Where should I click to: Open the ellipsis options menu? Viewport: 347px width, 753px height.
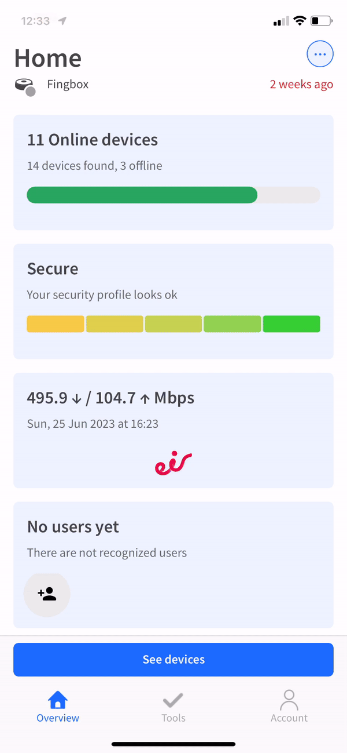[x=320, y=54]
